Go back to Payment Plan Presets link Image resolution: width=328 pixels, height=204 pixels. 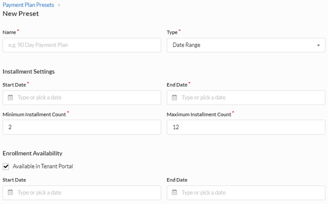click(x=28, y=5)
